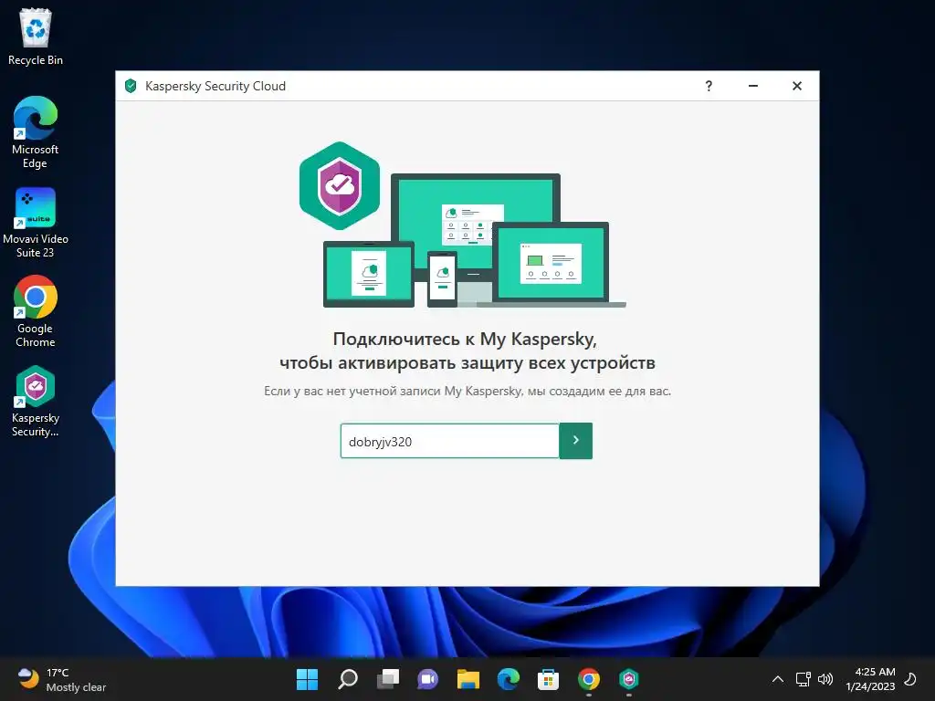
Task: Open the Windows Start menu
Action: coord(307,679)
